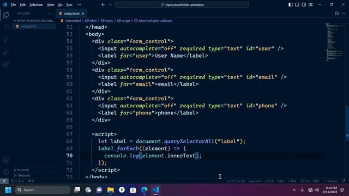The image size is (349, 196).
Task: Open Explorer Views and More Actions ellipsis
Action: 50,14
